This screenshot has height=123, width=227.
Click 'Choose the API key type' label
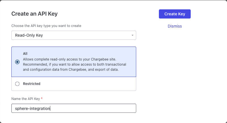pyautogui.click(x=46, y=26)
